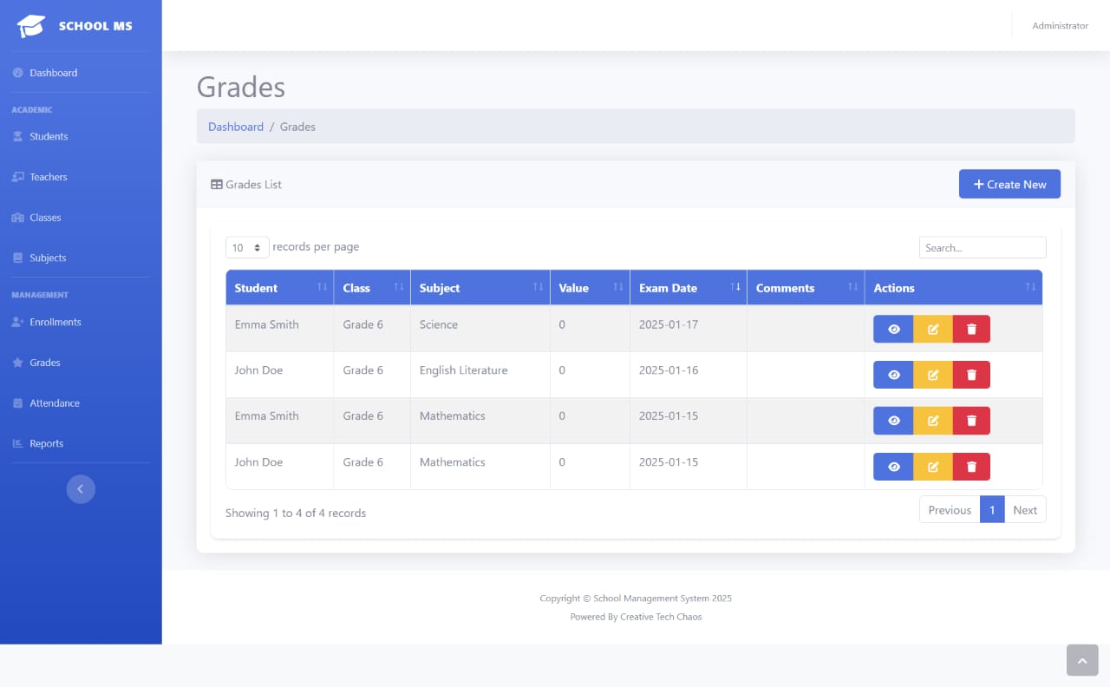
Task: Click the Students sidebar icon
Action: point(17,136)
